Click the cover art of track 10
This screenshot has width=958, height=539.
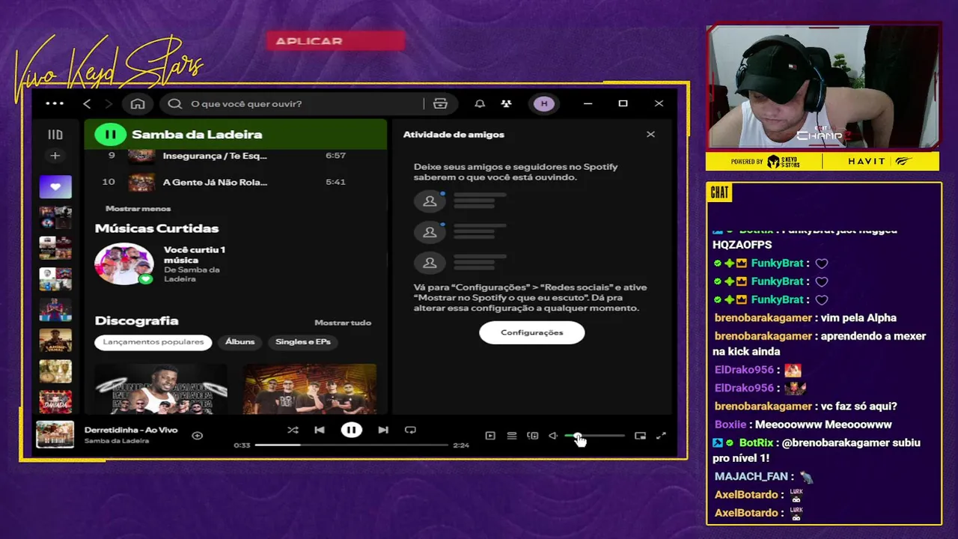pos(141,182)
